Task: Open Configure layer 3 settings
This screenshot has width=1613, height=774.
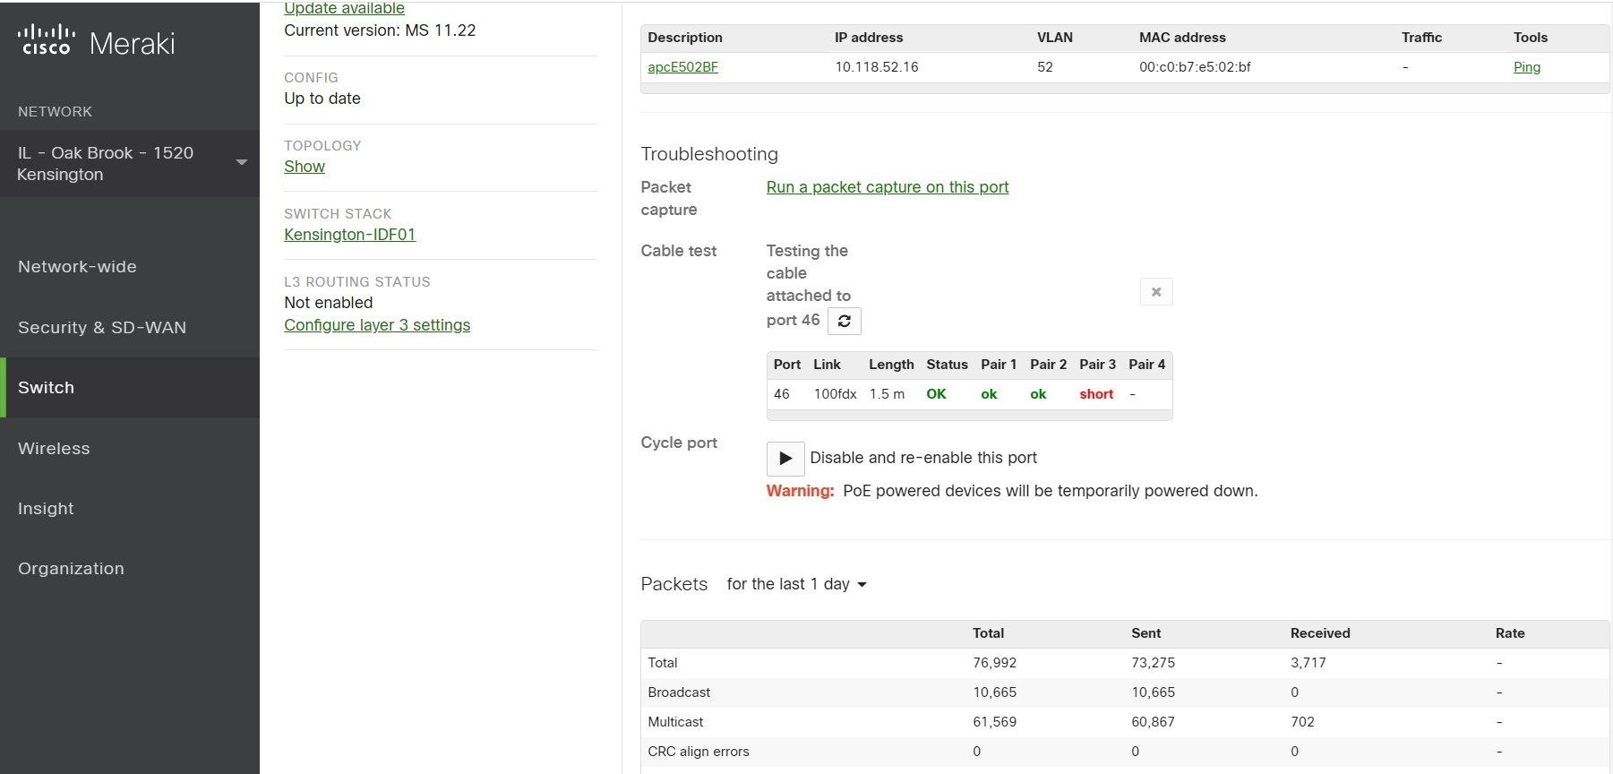Action: click(x=377, y=325)
